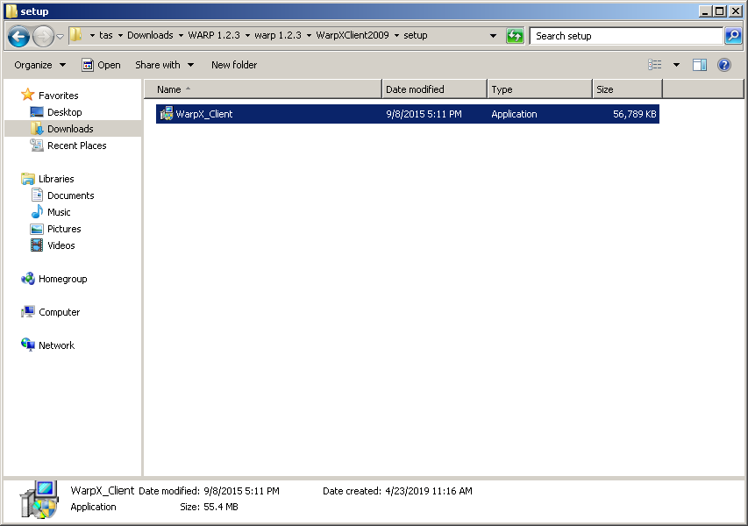The height and width of the screenshot is (526, 748).
Task: Click the Music note icon
Action: [x=37, y=212]
